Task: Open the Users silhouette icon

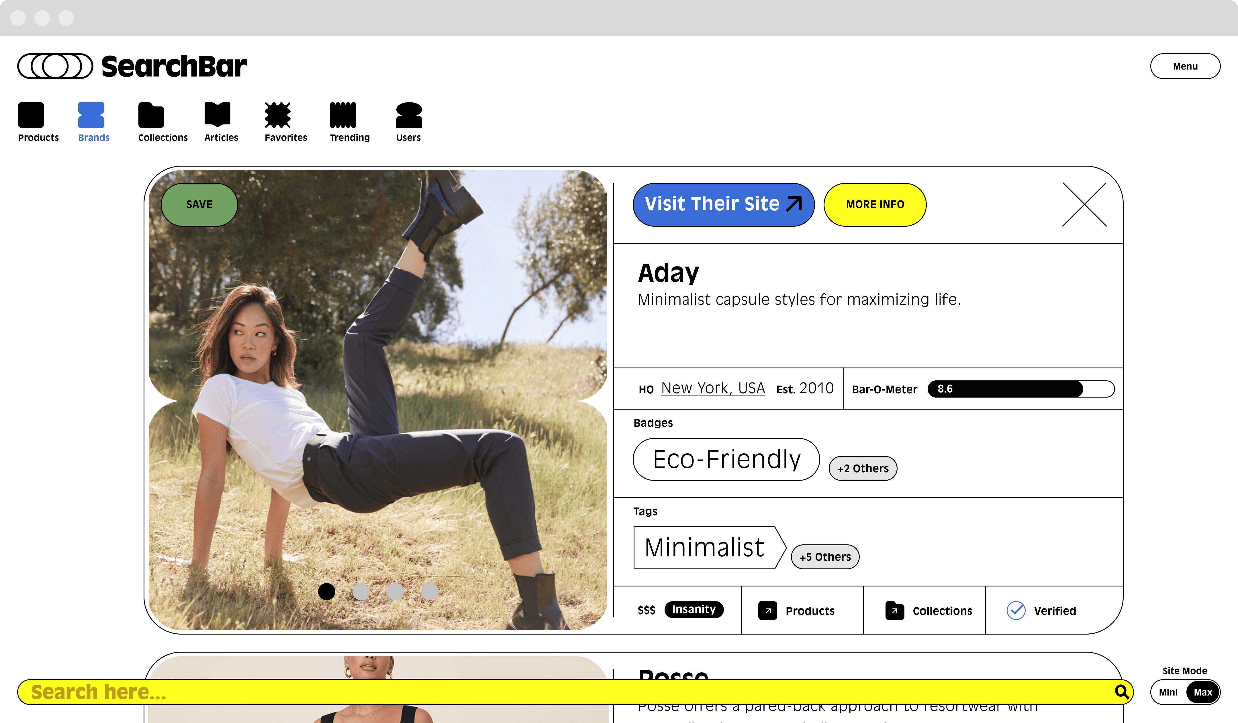Action: pos(409,115)
